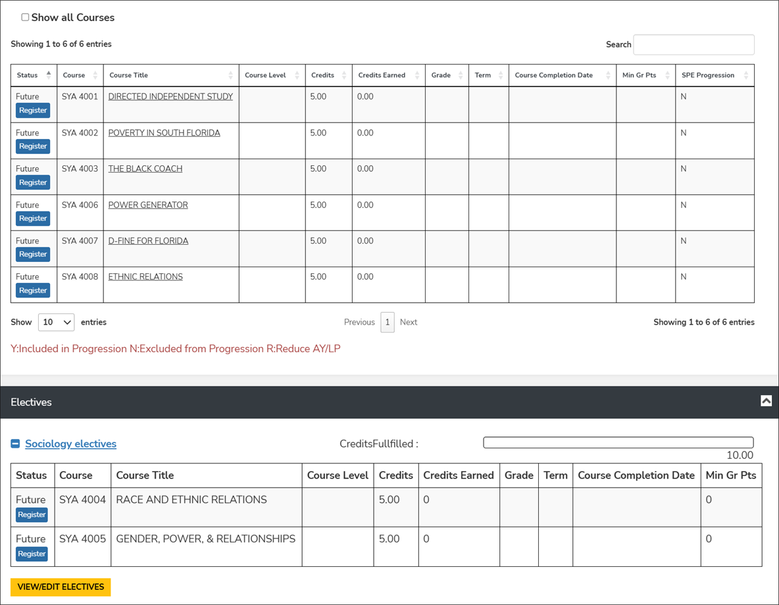The height and width of the screenshot is (605, 779).
Task: Collapse the Electives panel chevron
Action: (766, 401)
